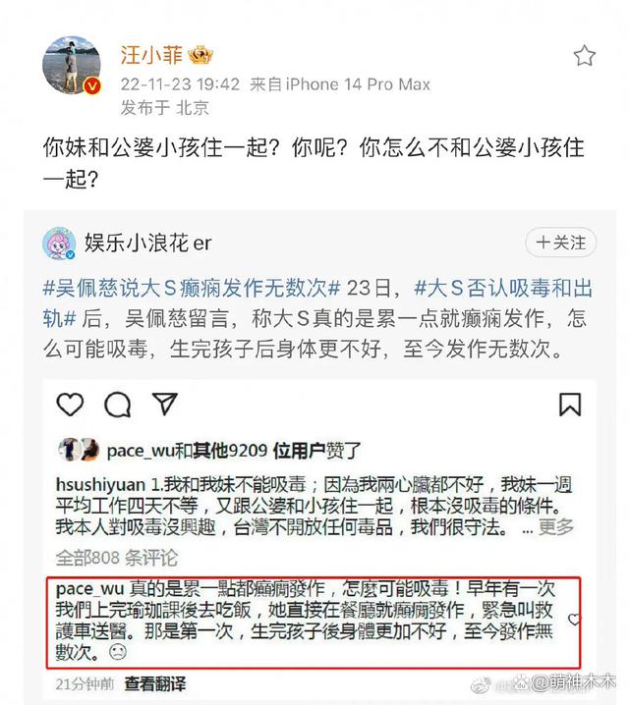The width and height of the screenshot is (629, 705).
Task: Open hsushiyuan username in caption
Action: (x=101, y=485)
